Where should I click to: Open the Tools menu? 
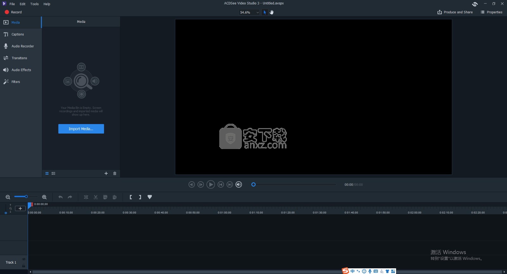(x=35, y=4)
